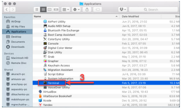The image size is (181, 109).
Task: Click the Terminal app icon
Action: click(x=45, y=83)
